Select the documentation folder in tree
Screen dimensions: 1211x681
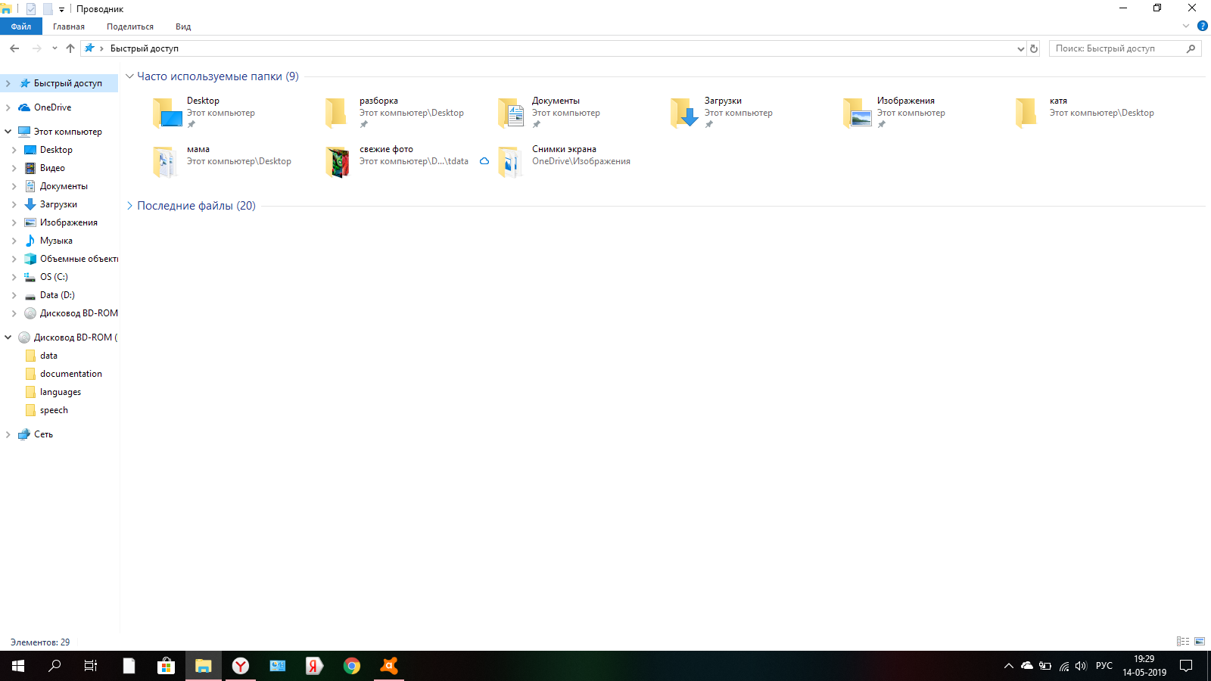[x=71, y=374]
